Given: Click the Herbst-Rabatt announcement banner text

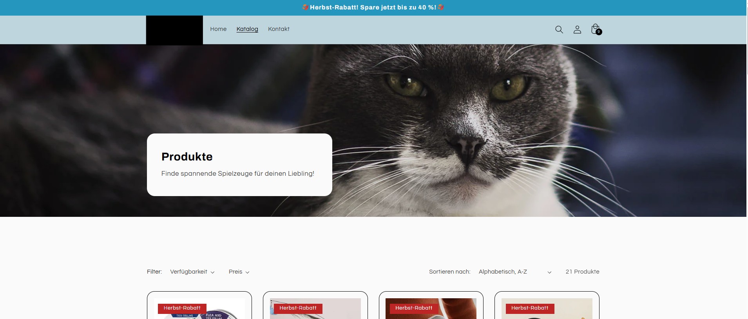Looking at the screenshot, I should click(x=373, y=7).
